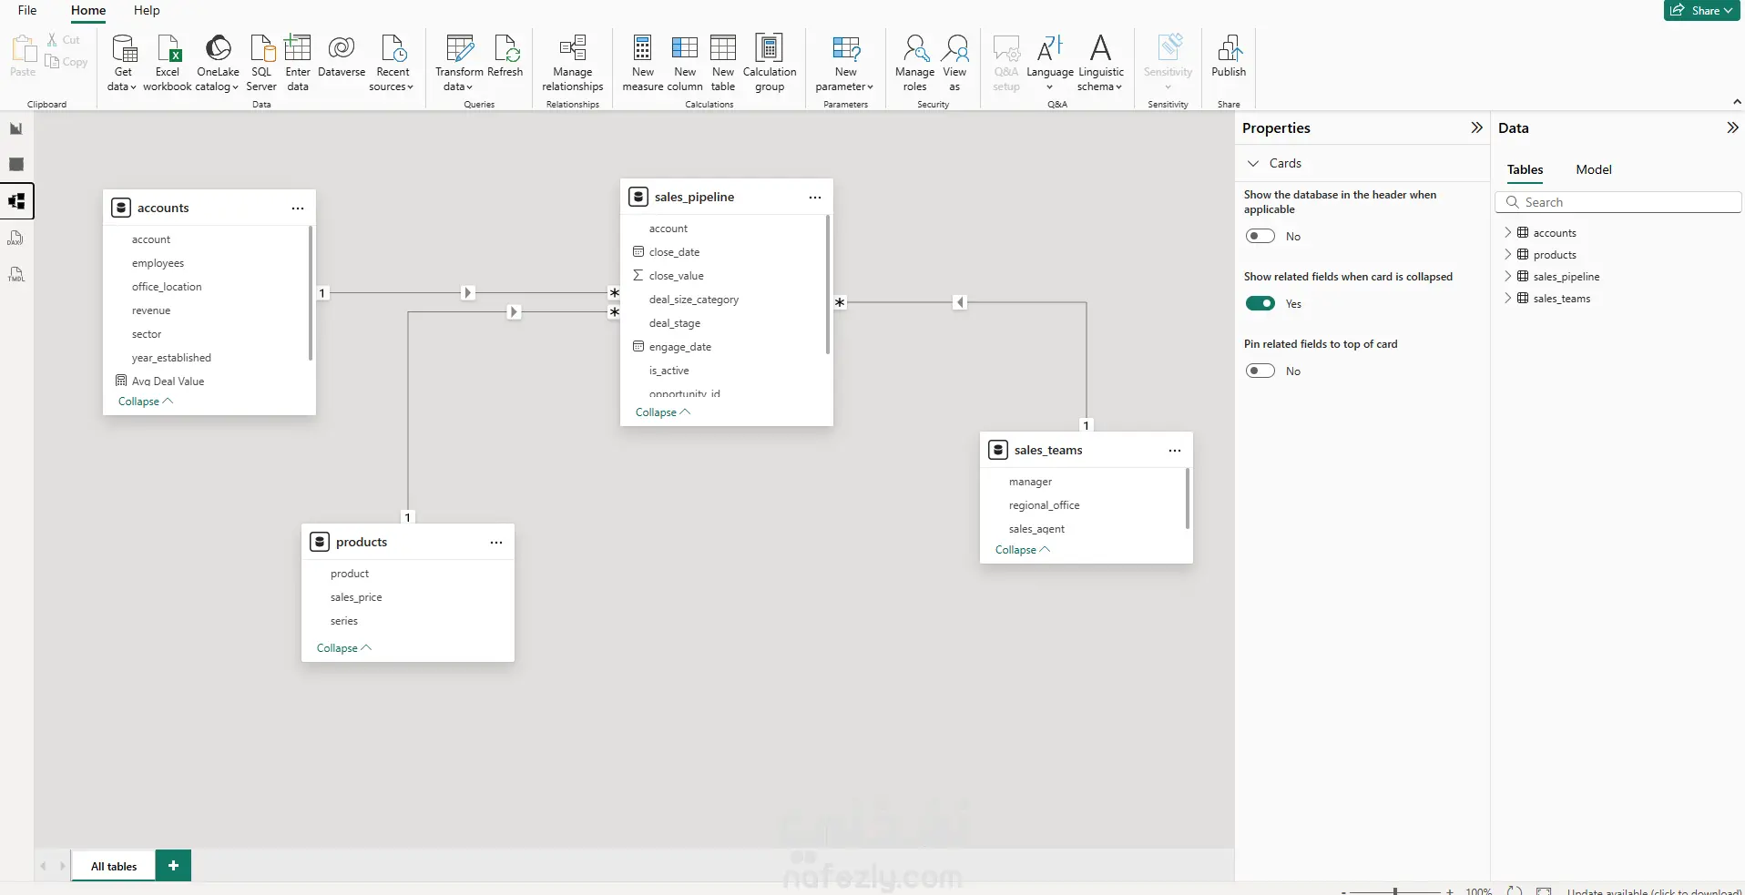The image size is (1745, 895).
Task: Open the View as roles dialog
Action: pyautogui.click(x=954, y=62)
